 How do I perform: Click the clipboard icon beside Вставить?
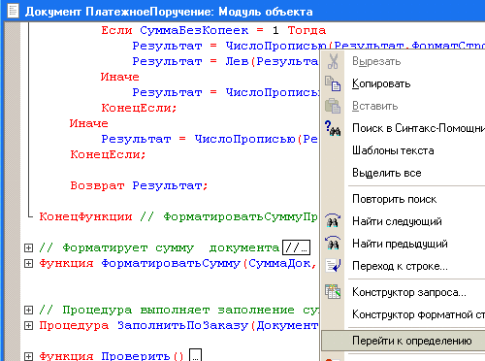(333, 106)
